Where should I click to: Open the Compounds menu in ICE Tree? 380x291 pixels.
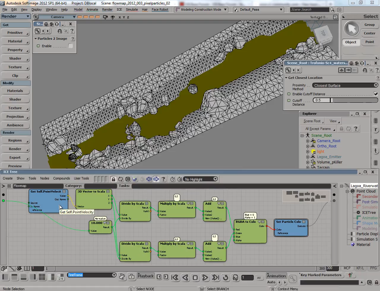point(61,178)
